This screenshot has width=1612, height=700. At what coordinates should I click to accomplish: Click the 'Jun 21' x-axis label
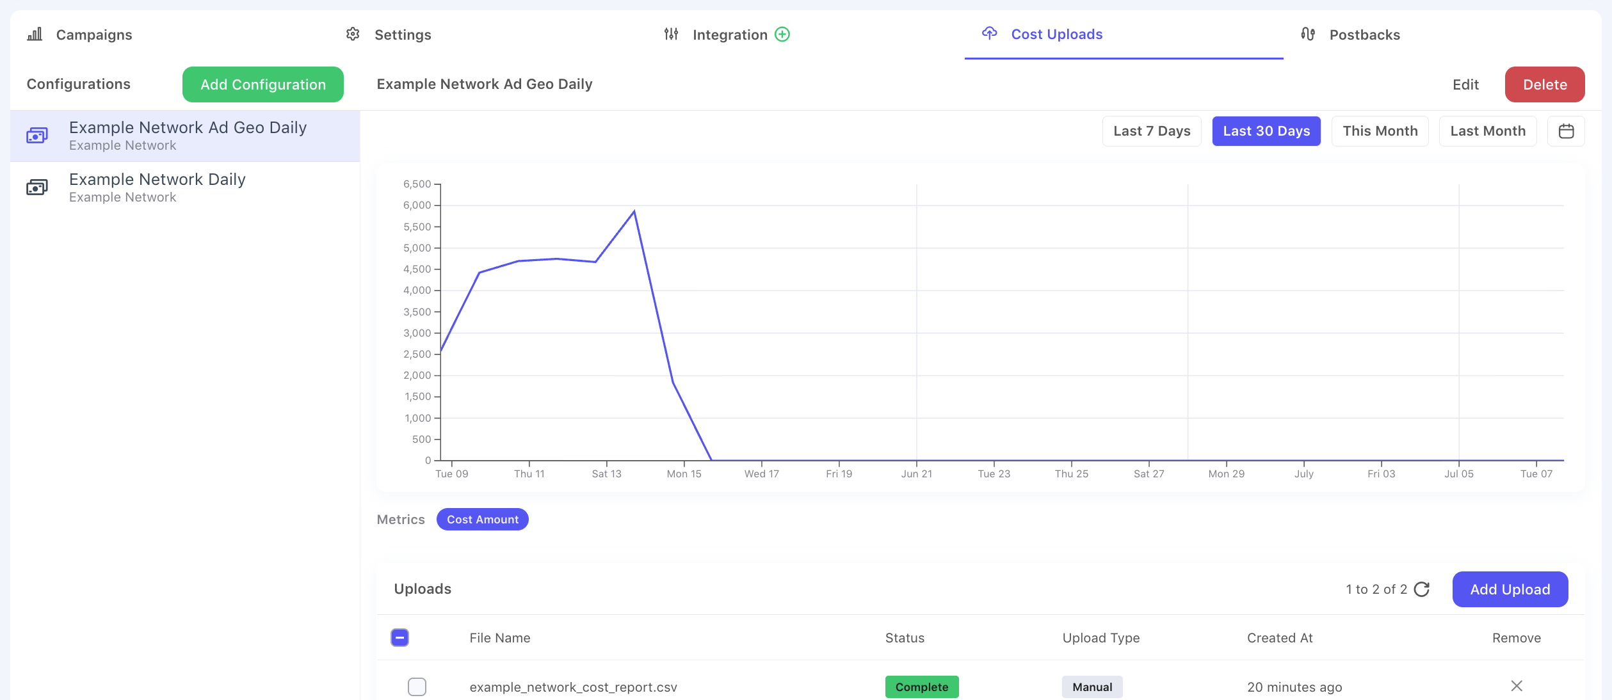click(917, 473)
